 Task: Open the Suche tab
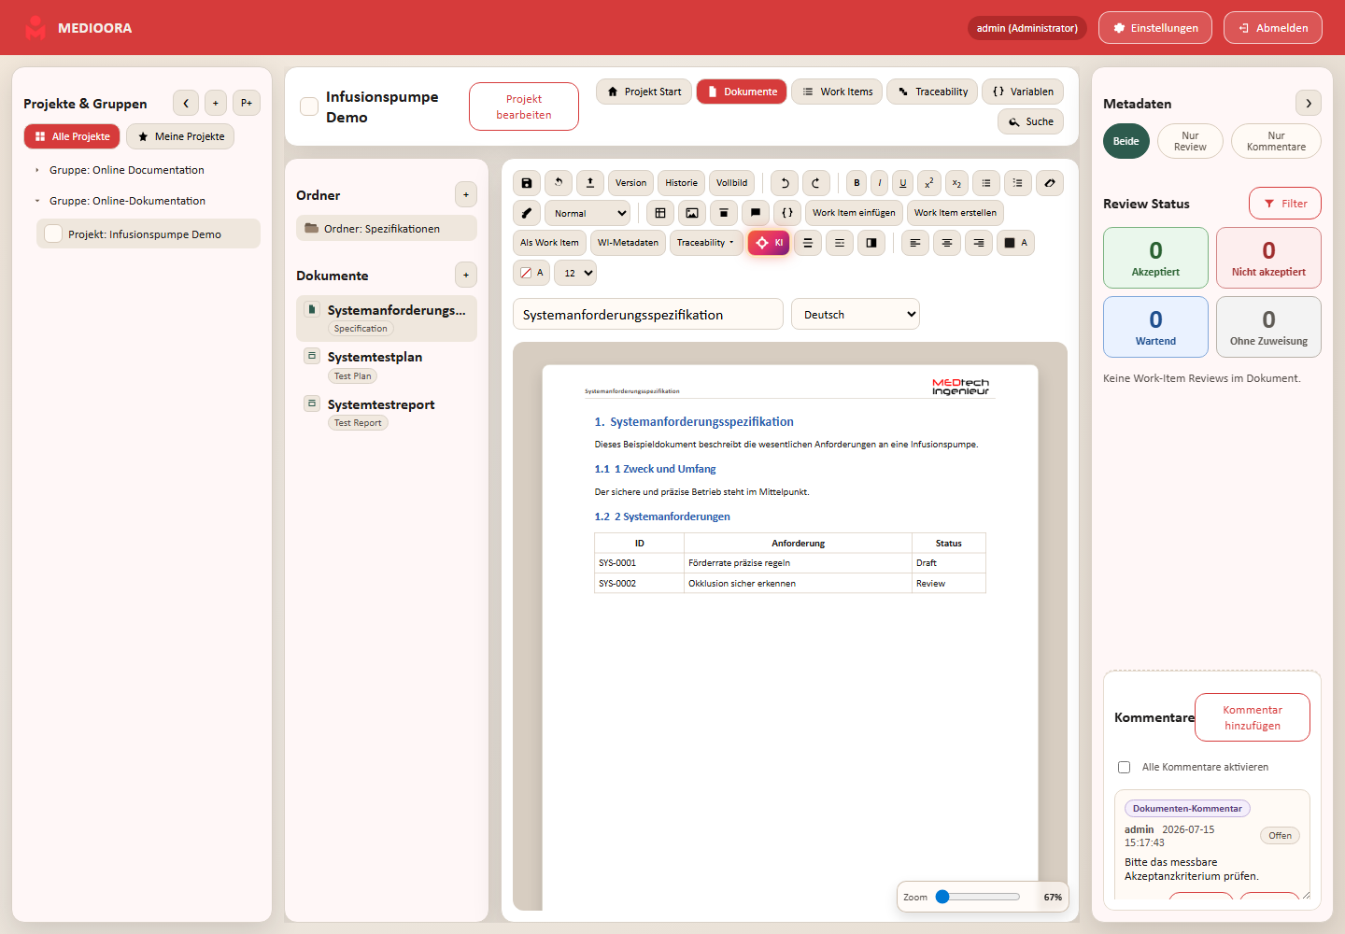(x=1030, y=121)
